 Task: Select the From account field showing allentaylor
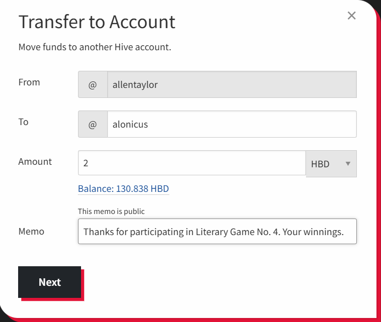[232, 84]
